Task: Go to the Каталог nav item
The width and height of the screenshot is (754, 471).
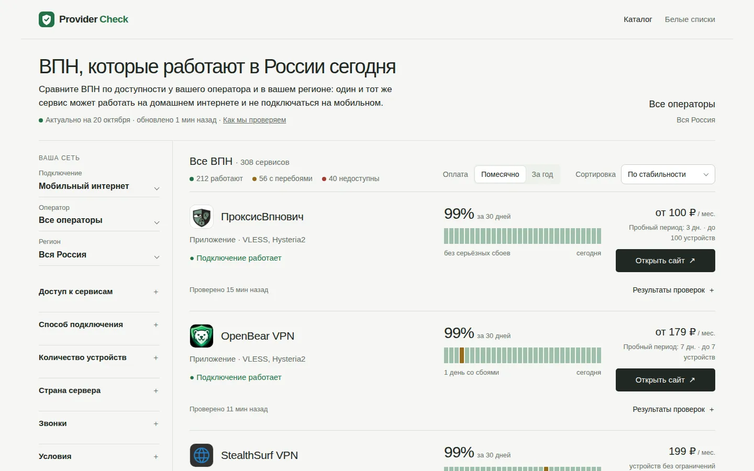Action: (x=638, y=19)
